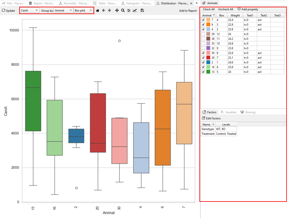Image resolution: width=289 pixels, height=218 pixels.
Task: Activate the Pan tool icon
Action: tap(117, 10)
